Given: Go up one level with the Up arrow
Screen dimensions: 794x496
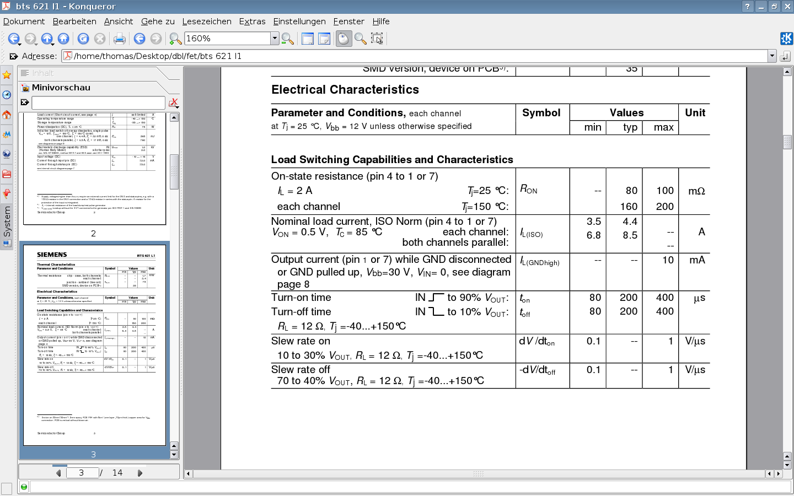Looking at the screenshot, I should (x=47, y=38).
